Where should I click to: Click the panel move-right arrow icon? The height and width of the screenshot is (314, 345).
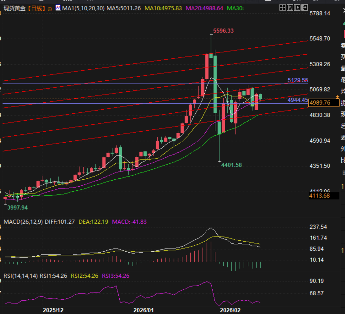tap(304, 8)
